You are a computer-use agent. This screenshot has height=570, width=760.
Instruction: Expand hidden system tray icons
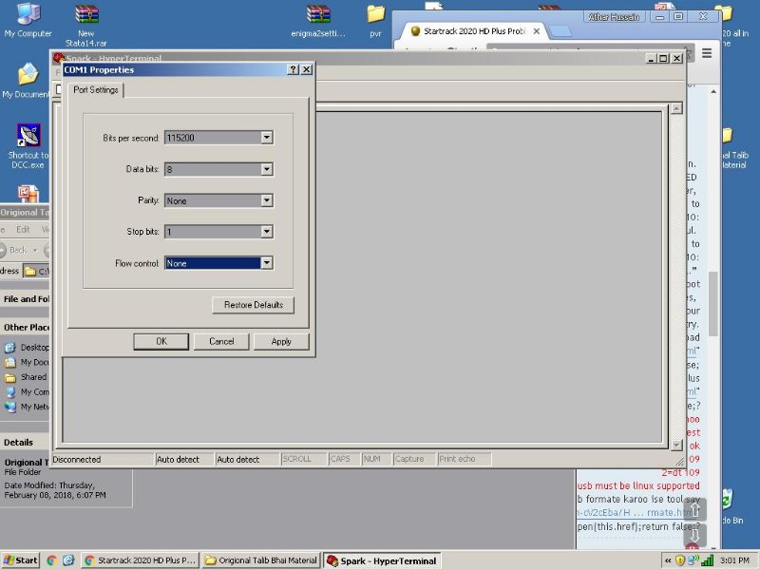668,560
